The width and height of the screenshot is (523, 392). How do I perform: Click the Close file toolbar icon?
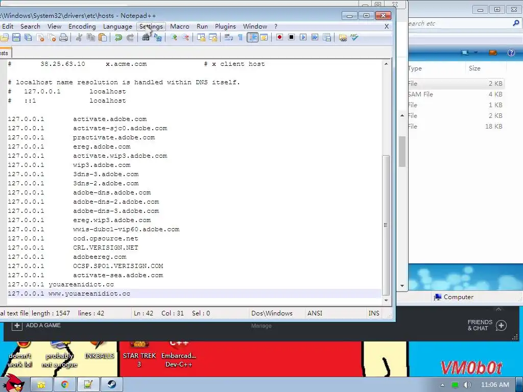click(x=40, y=37)
